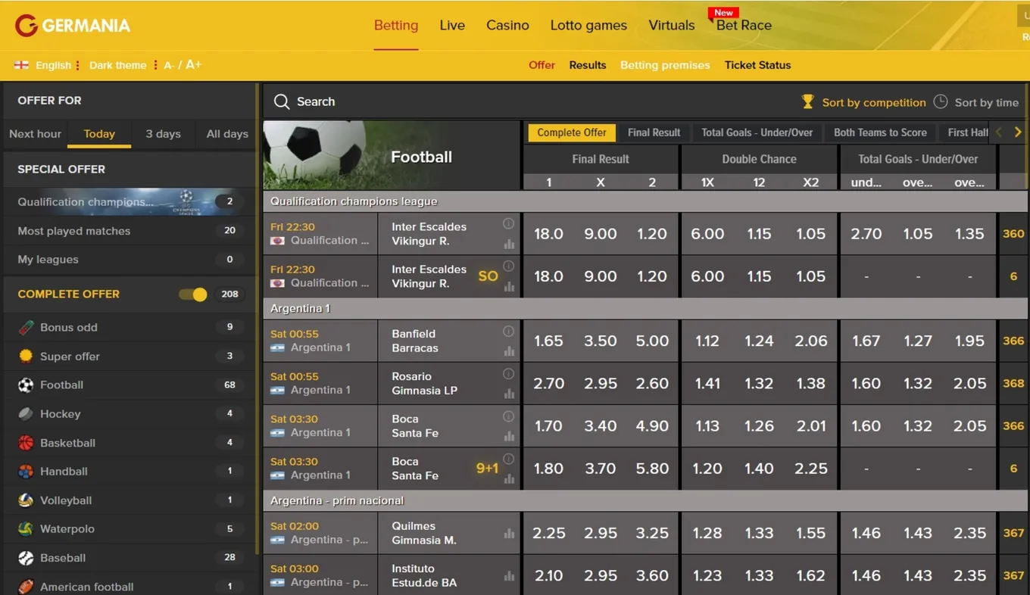The image size is (1030, 595).
Task: Show statistics for Quilmes vs Gimnasia M.
Action: pyautogui.click(x=509, y=534)
